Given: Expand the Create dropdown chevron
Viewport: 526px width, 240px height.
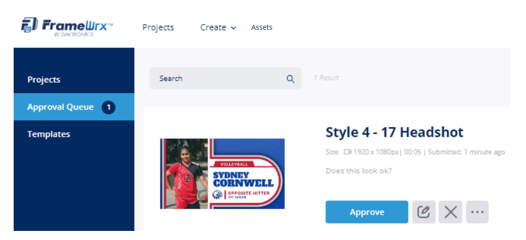Looking at the screenshot, I should (233, 28).
